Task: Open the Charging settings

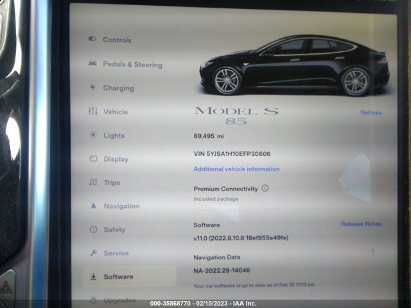Action: click(x=119, y=88)
